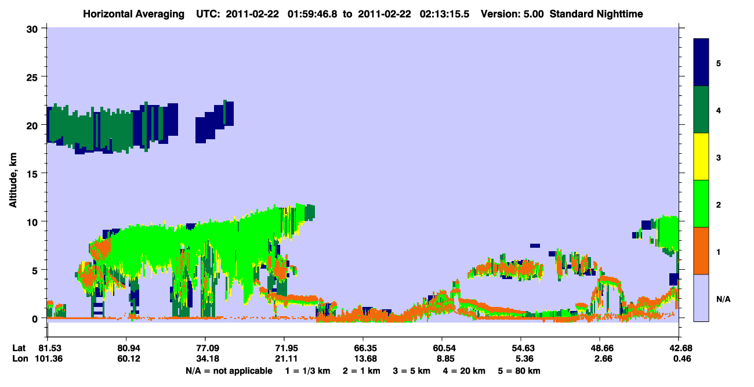Click the altitude tick label 10
The image size is (754, 387).
point(33,222)
